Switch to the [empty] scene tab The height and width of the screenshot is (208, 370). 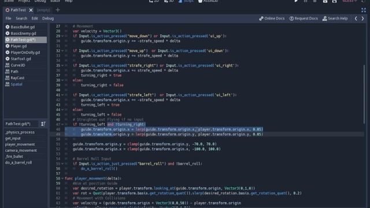click(44, 10)
